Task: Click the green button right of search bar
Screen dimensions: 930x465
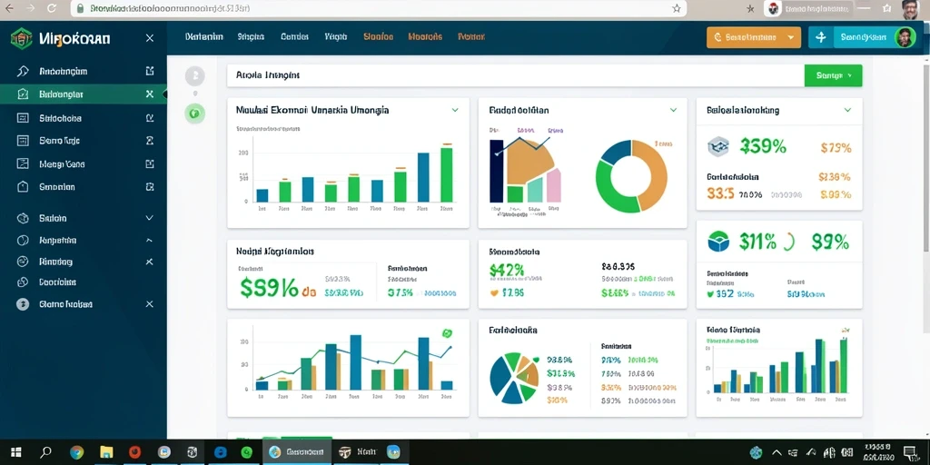Action: pos(833,75)
